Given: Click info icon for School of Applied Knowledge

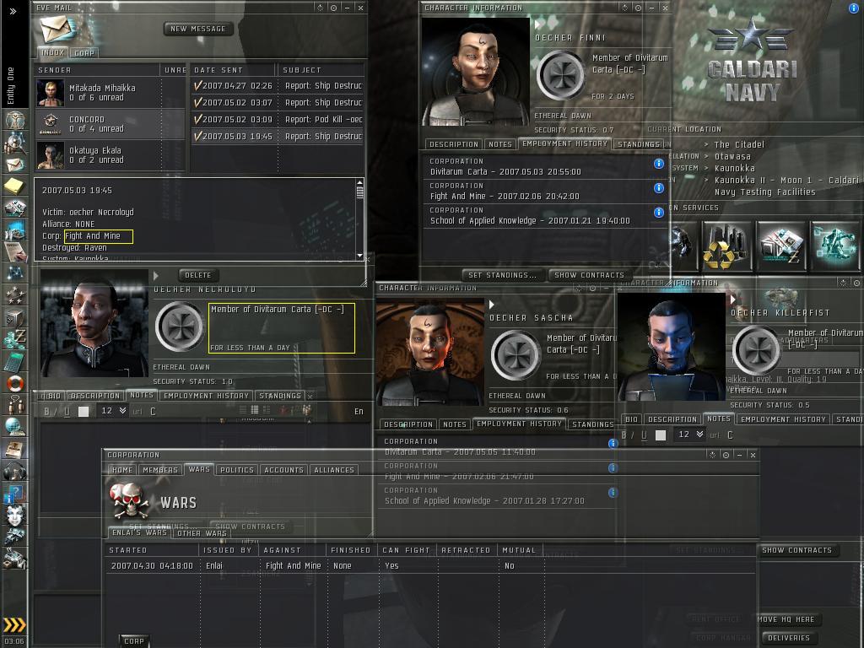Looking at the screenshot, I should pyautogui.click(x=659, y=213).
